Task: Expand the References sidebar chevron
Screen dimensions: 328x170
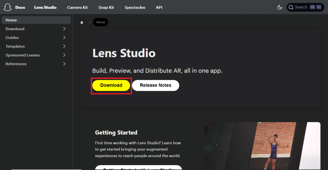Action: click(x=64, y=64)
